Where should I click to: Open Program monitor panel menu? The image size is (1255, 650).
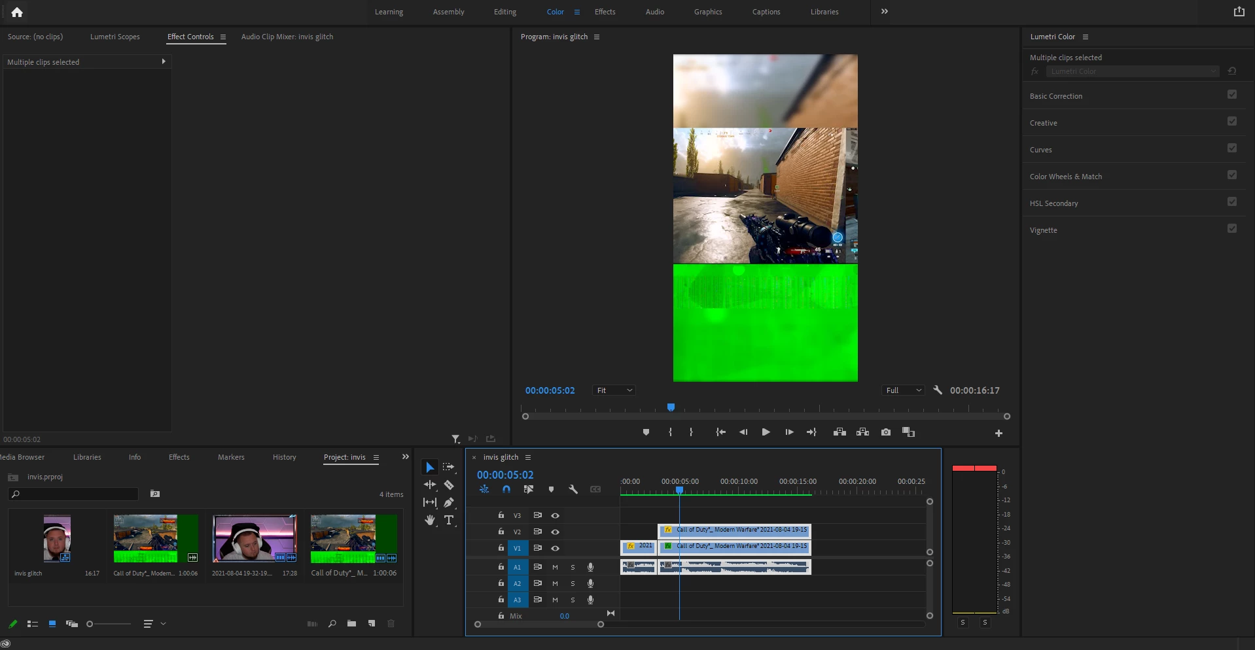597,37
